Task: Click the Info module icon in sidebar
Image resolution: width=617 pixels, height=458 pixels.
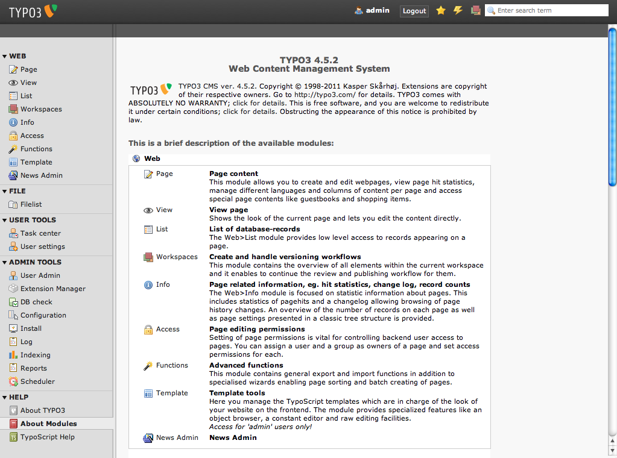Action: point(13,123)
